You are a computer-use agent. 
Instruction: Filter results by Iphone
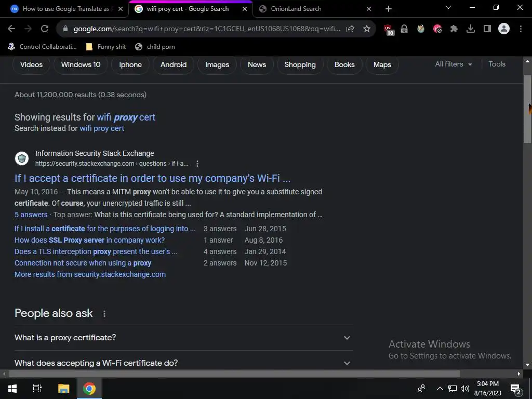pos(130,64)
